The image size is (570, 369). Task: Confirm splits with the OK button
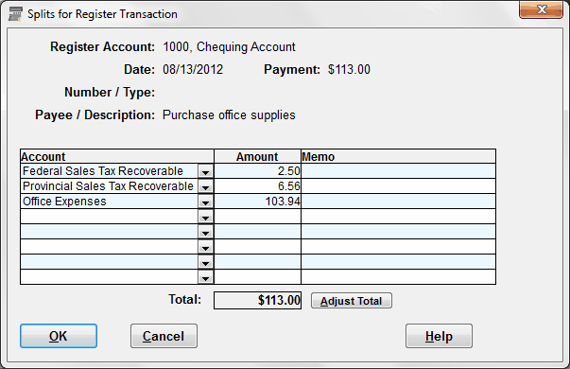(59, 336)
